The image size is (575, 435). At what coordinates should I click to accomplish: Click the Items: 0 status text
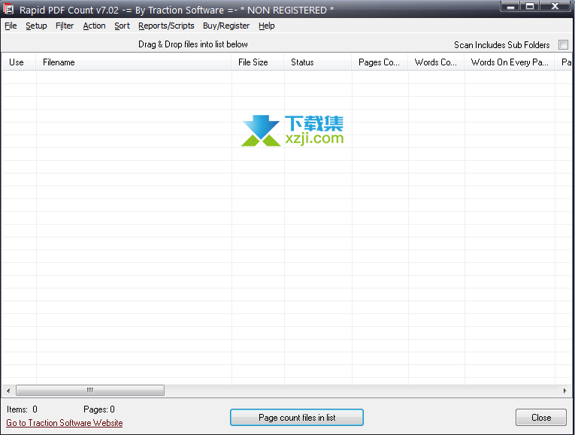point(22,409)
